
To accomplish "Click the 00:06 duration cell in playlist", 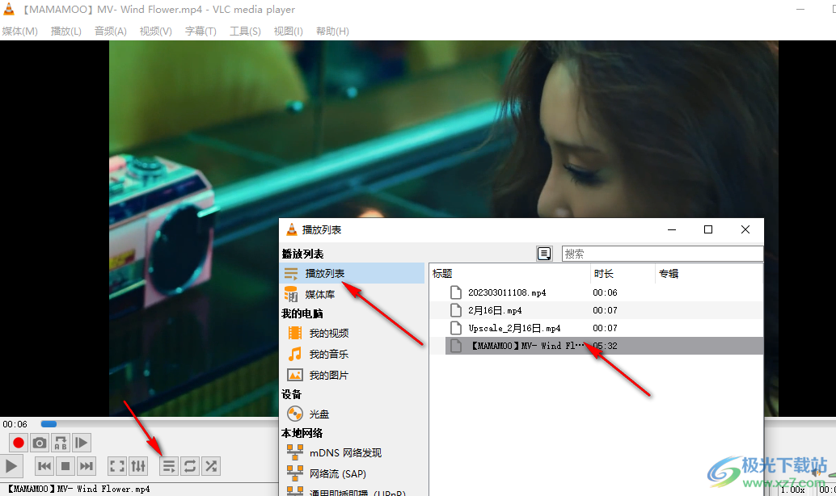I will (605, 292).
